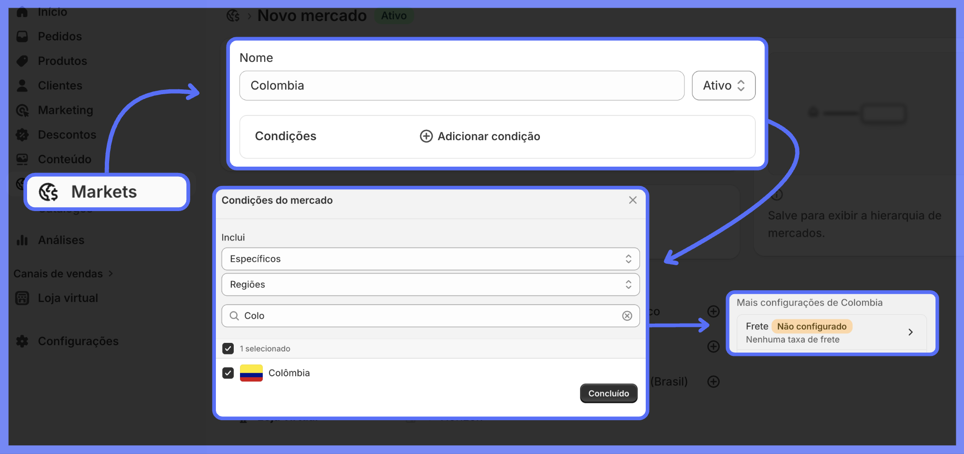964x454 pixels.
Task: Open the Ativo status dropdown
Action: (723, 85)
